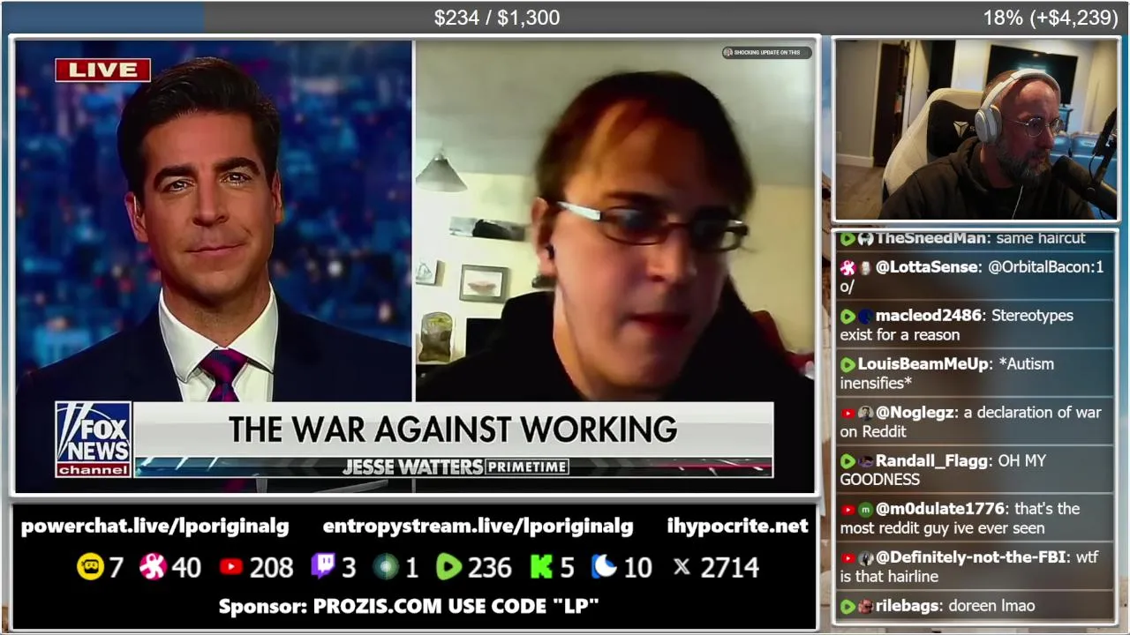The height and width of the screenshot is (635, 1130).
Task: Click the Rumble icon next to LouisBeamMeUp
Action: 847,364
